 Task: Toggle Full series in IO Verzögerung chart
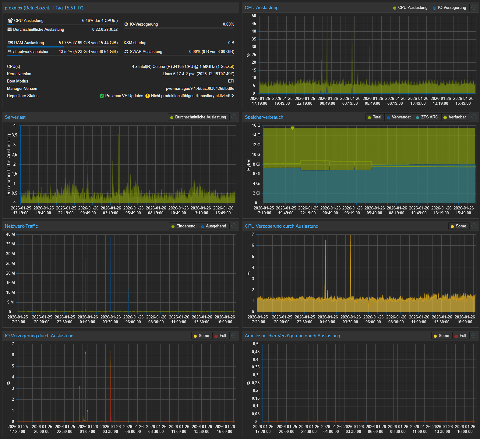(x=221, y=336)
